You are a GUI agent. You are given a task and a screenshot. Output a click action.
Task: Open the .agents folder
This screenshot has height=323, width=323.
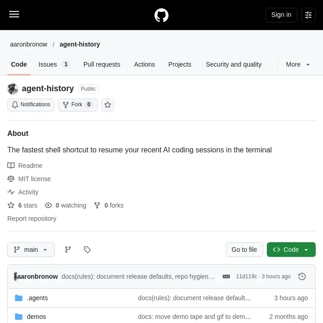[x=37, y=298]
